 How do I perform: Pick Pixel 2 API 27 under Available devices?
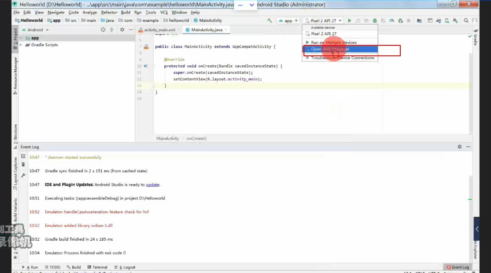point(340,34)
